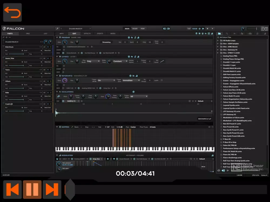The width and height of the screenshot is (270, 202).
Task: Skip to next video chapter
Action: [52, 189]
